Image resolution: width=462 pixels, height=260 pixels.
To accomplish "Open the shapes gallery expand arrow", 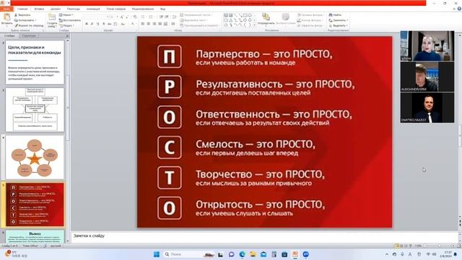I will 254,26.
